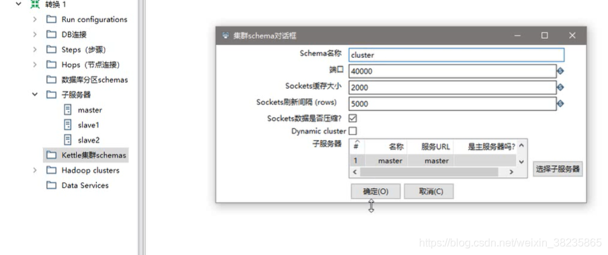Select the slave2 sub-server
This screenshot has width=608, height=255.
89,140
